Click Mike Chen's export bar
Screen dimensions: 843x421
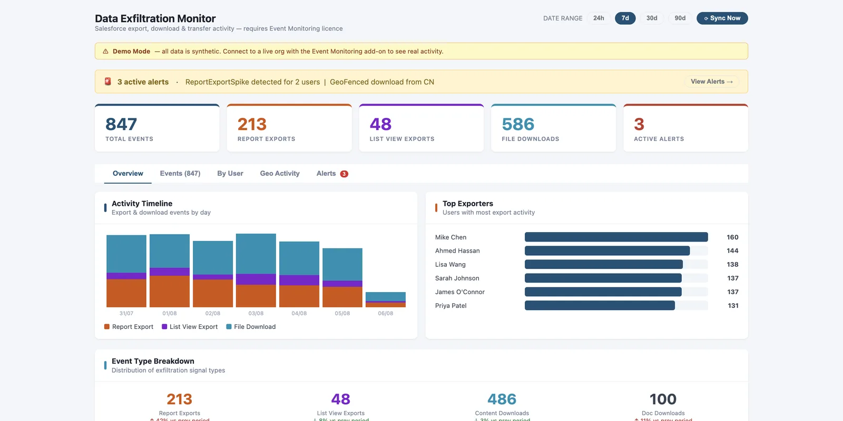click(x=616, y=237)
